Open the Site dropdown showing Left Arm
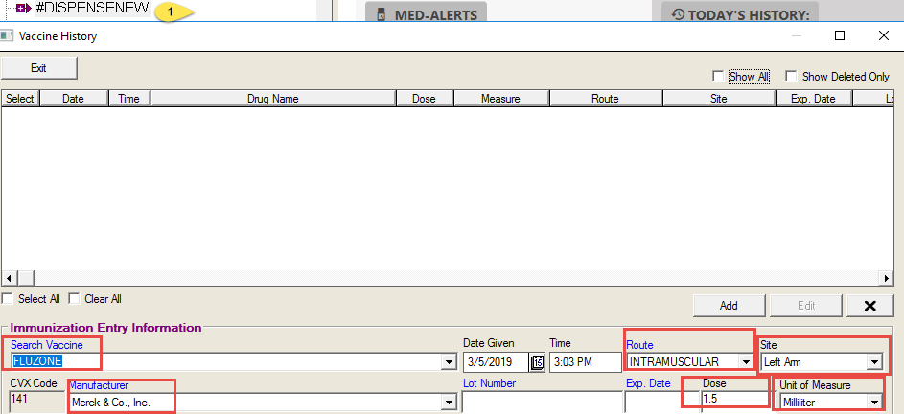This screenshot has width=904, height=414. (x=874, y=362)
